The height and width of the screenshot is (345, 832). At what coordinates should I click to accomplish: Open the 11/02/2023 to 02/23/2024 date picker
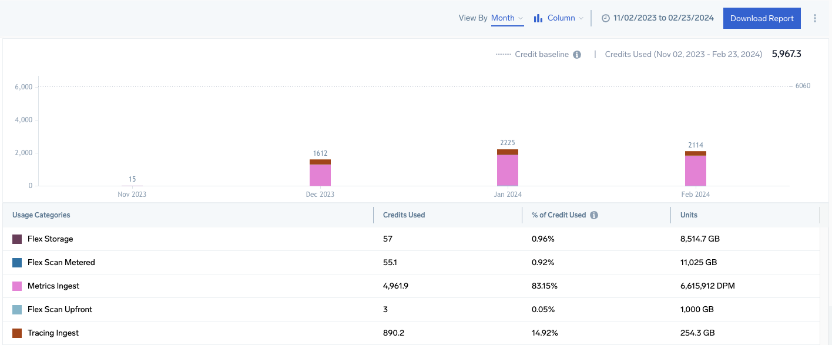[657, 18]
